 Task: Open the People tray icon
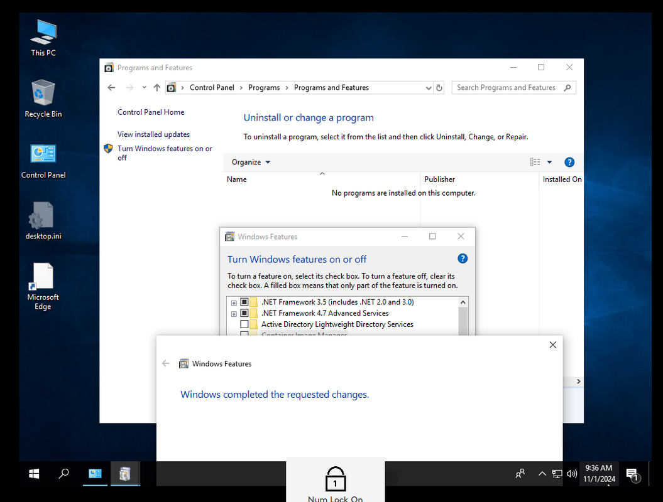tap(520, 474)
